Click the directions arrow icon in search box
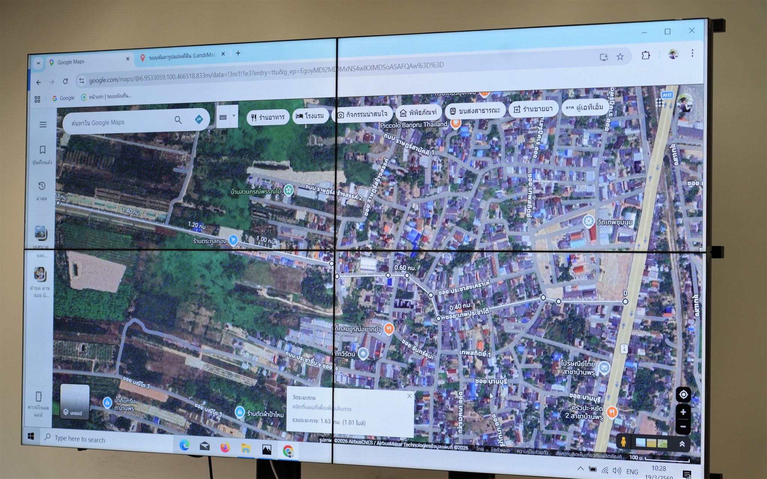767x479 pixels. (199, 119)
